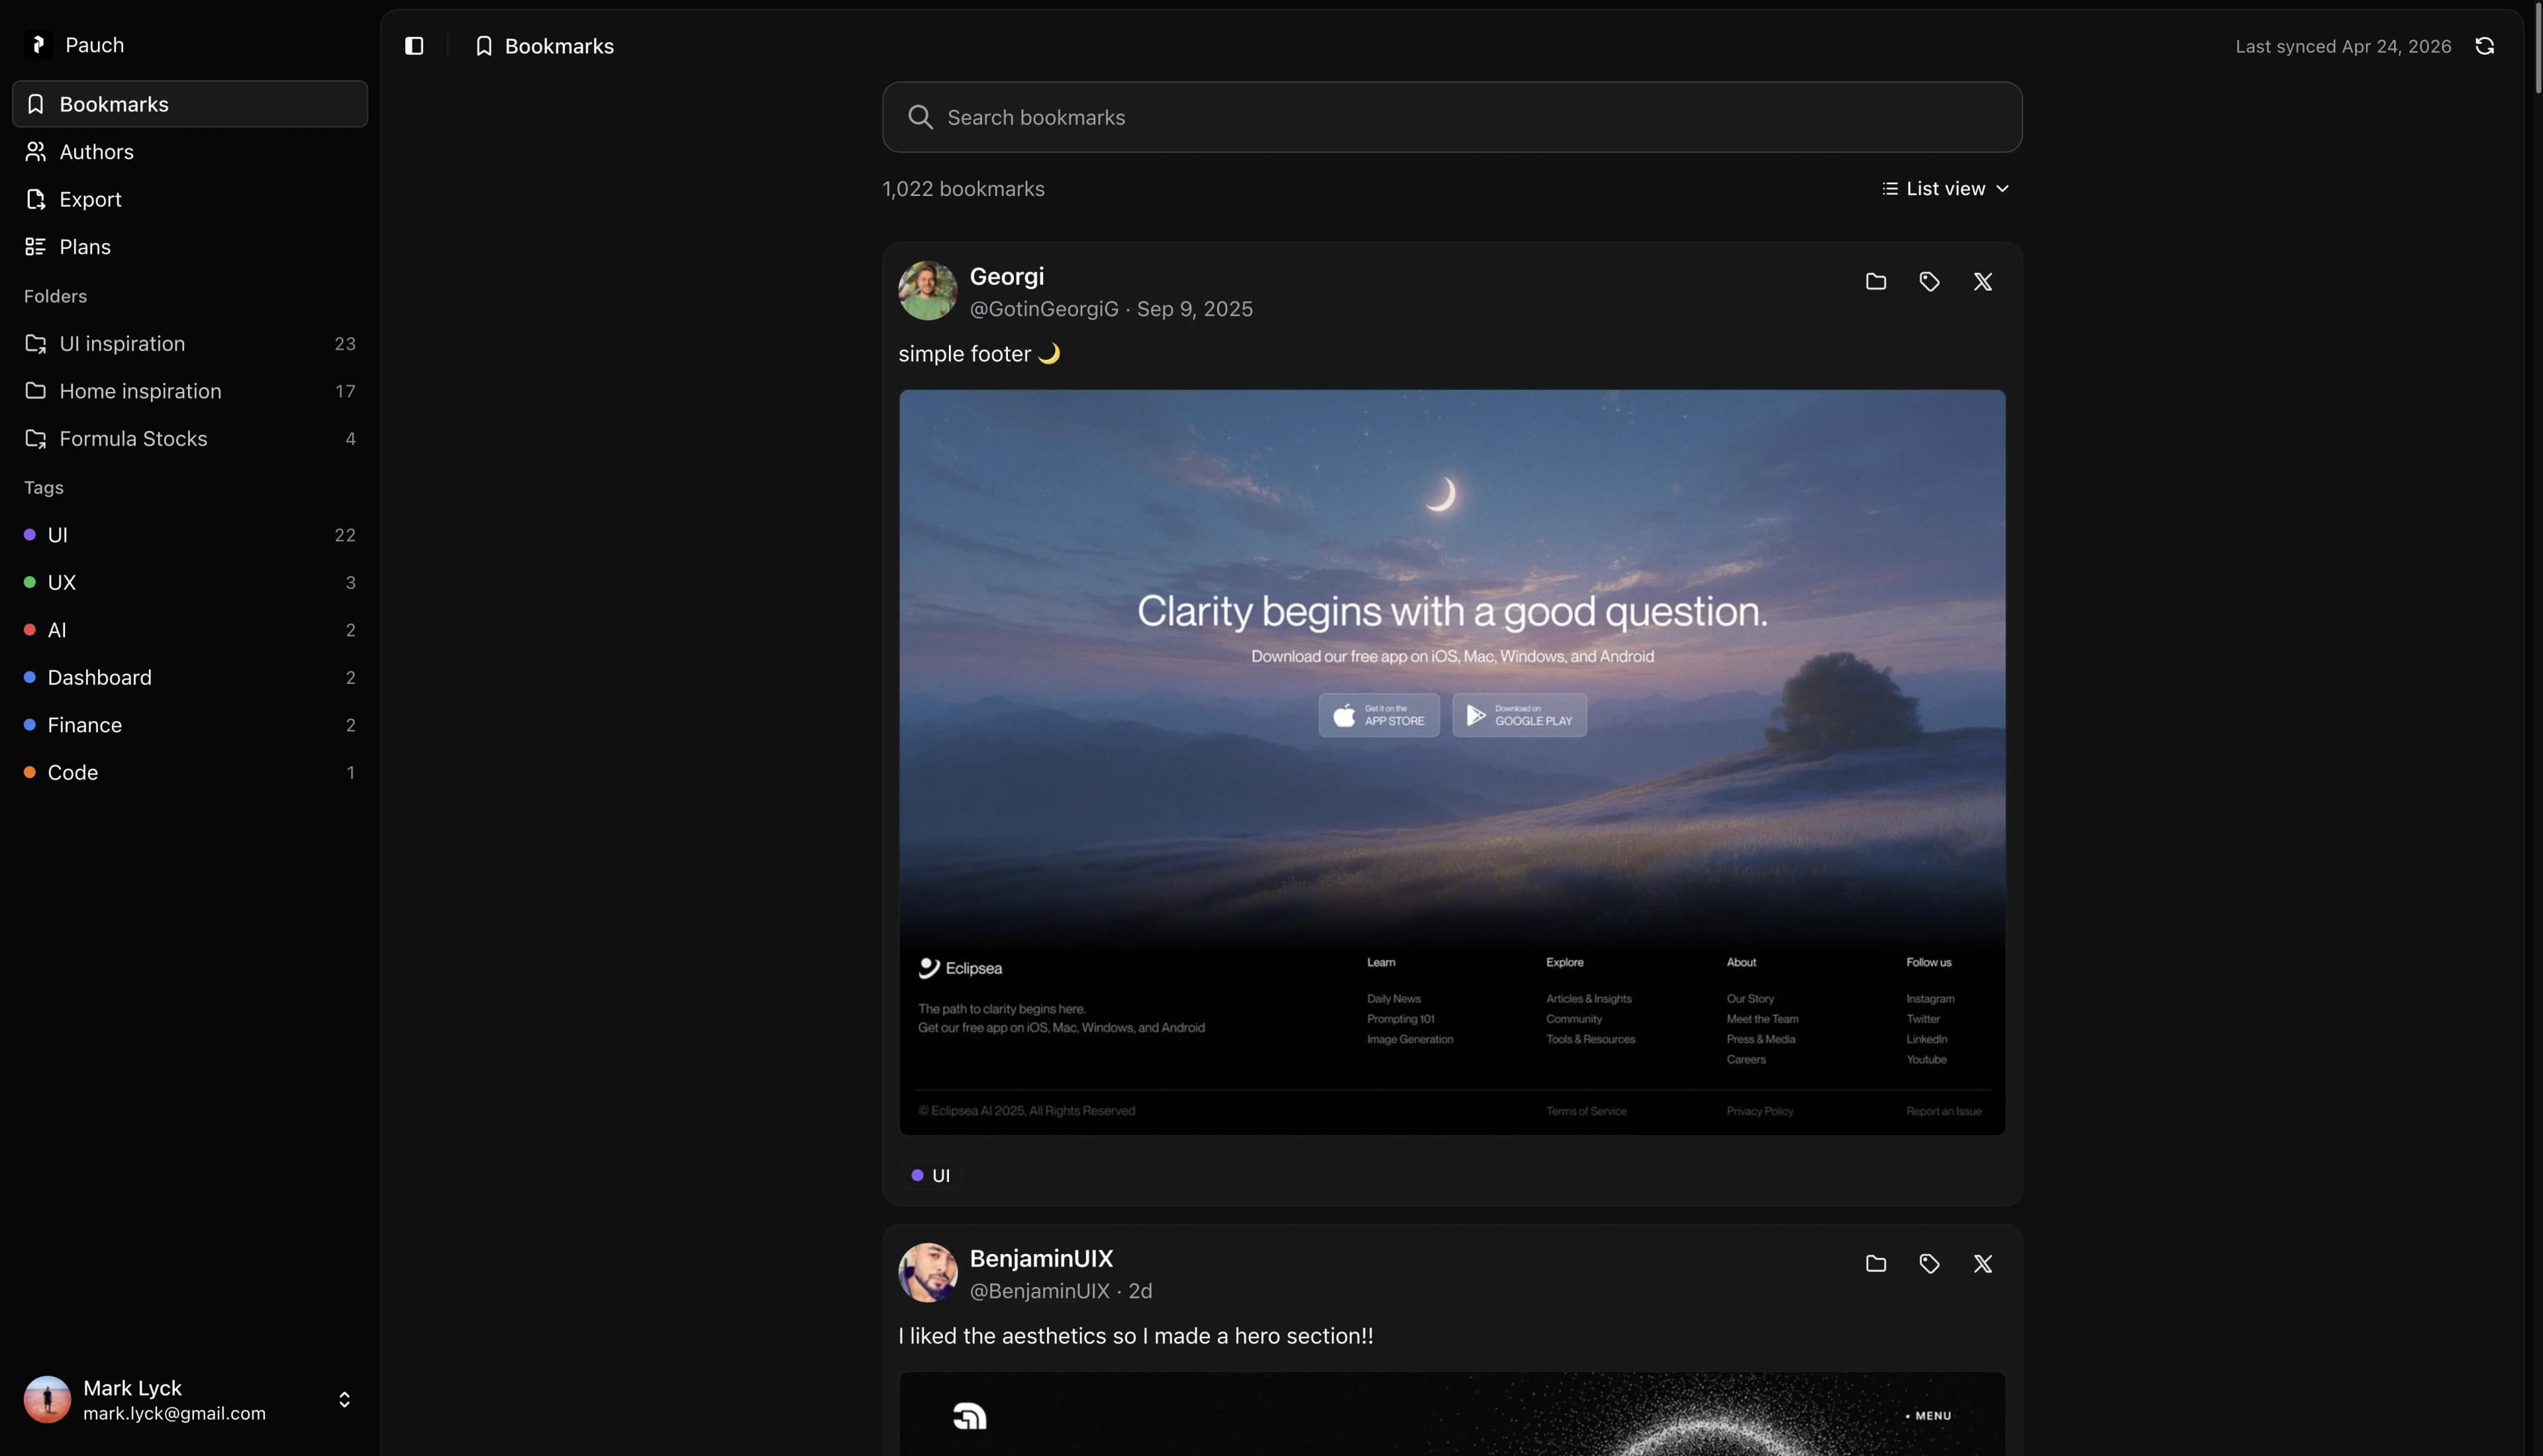Screen dimensions: 2543x1456
Task: Filter by the AI tag
Action: click(x=190, y=629)
